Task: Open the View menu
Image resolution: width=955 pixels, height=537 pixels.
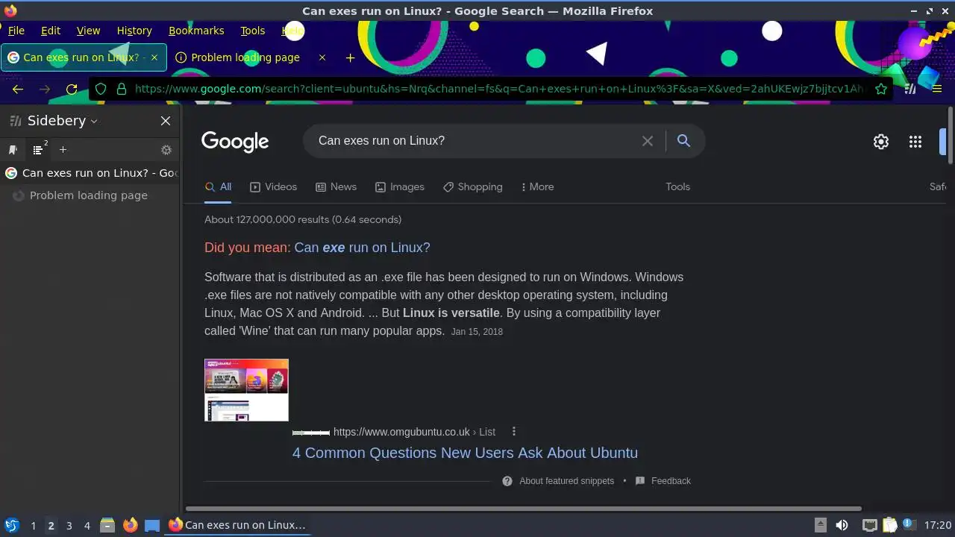Action: 88,31
